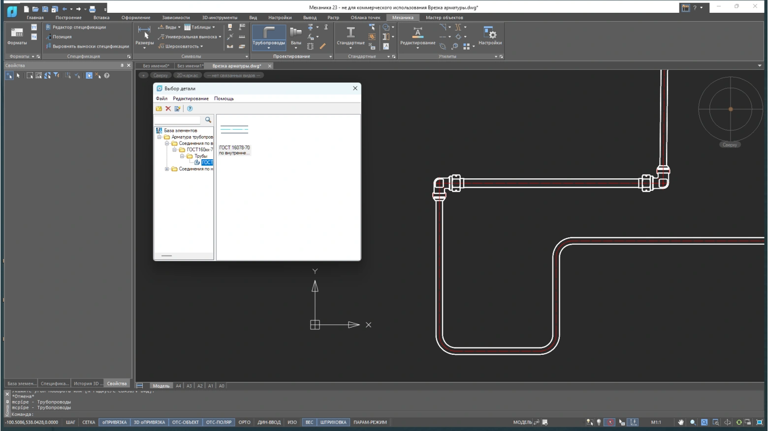The image size is (768, 431).
Task: Click the magnifier search icon in the dialog
Action: (208, 120)
